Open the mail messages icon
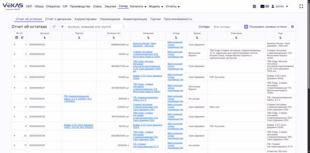The image size is (310, 153). click(x=262, y=6)
